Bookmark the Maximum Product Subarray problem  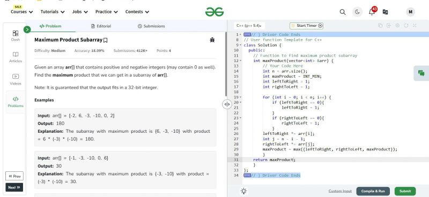tap(105, 40)
